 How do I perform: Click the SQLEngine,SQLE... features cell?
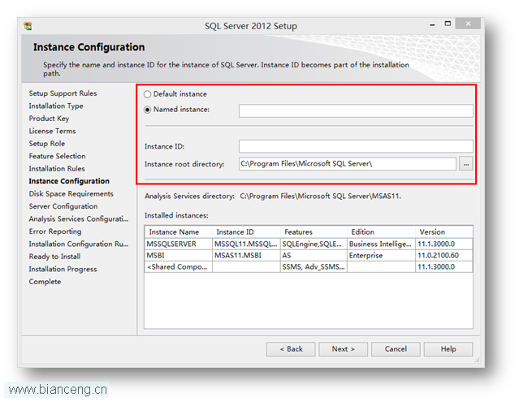click(x=314, y=244)
